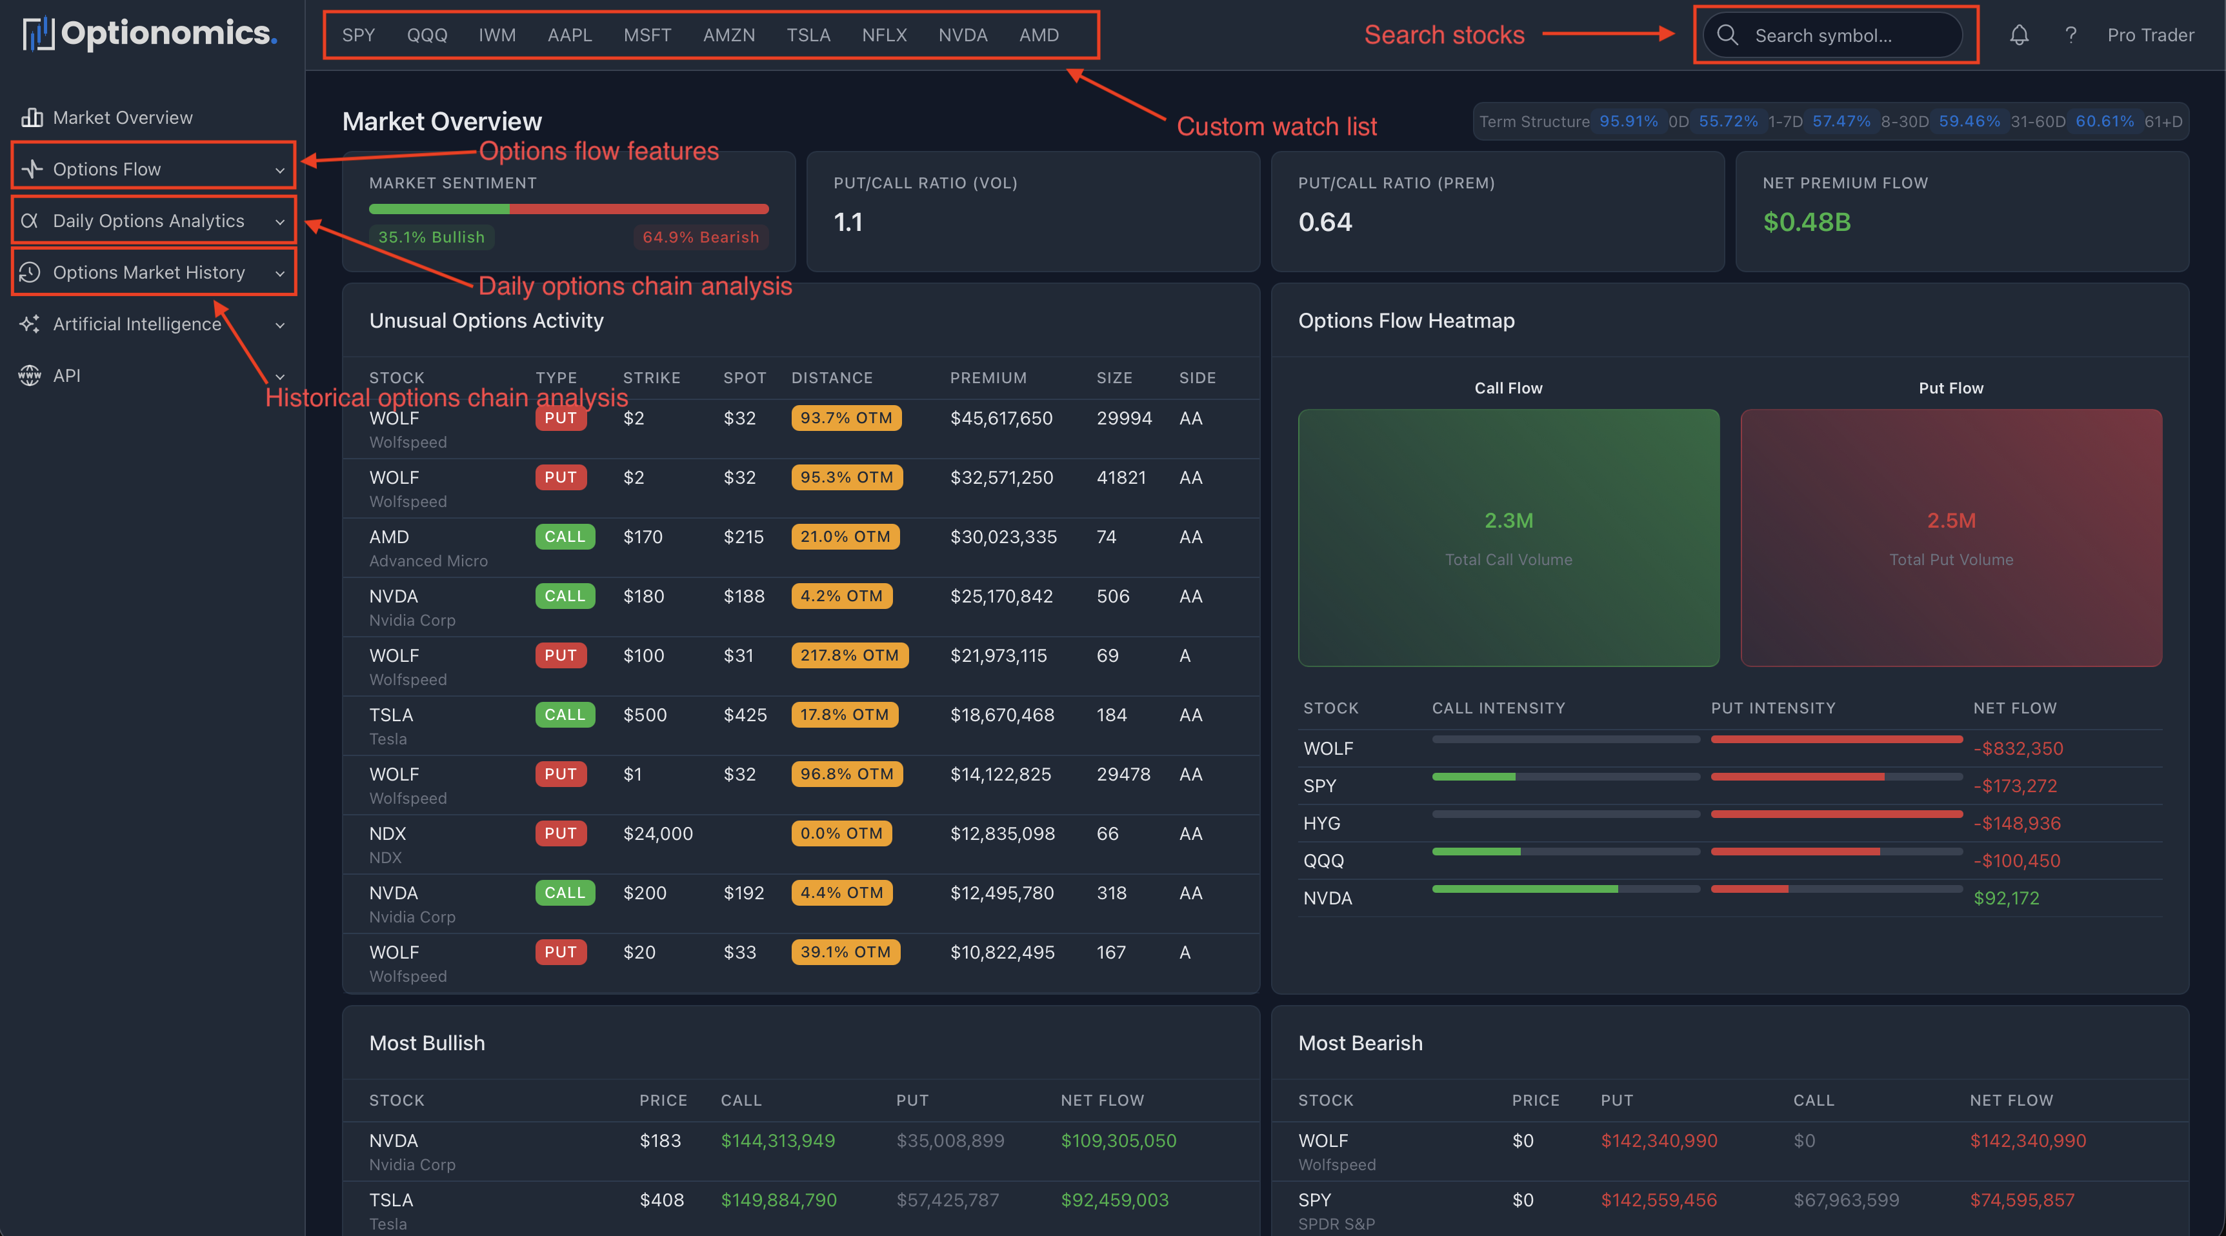The width and height of the screenshot is (2226, 1236).
Task: Open the Pro Trader account link
Action: 2150,35
